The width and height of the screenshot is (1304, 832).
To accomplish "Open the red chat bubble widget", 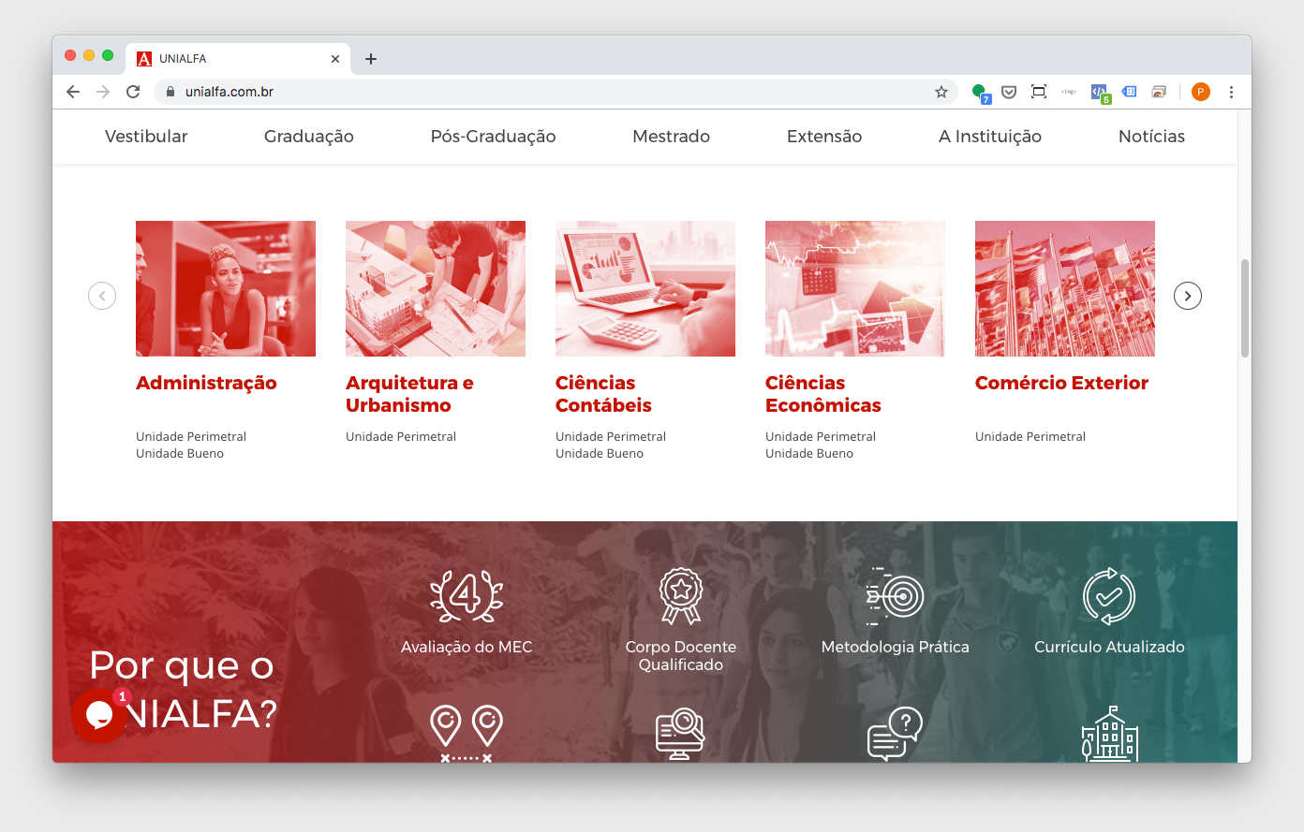I will tap(98, 715).
